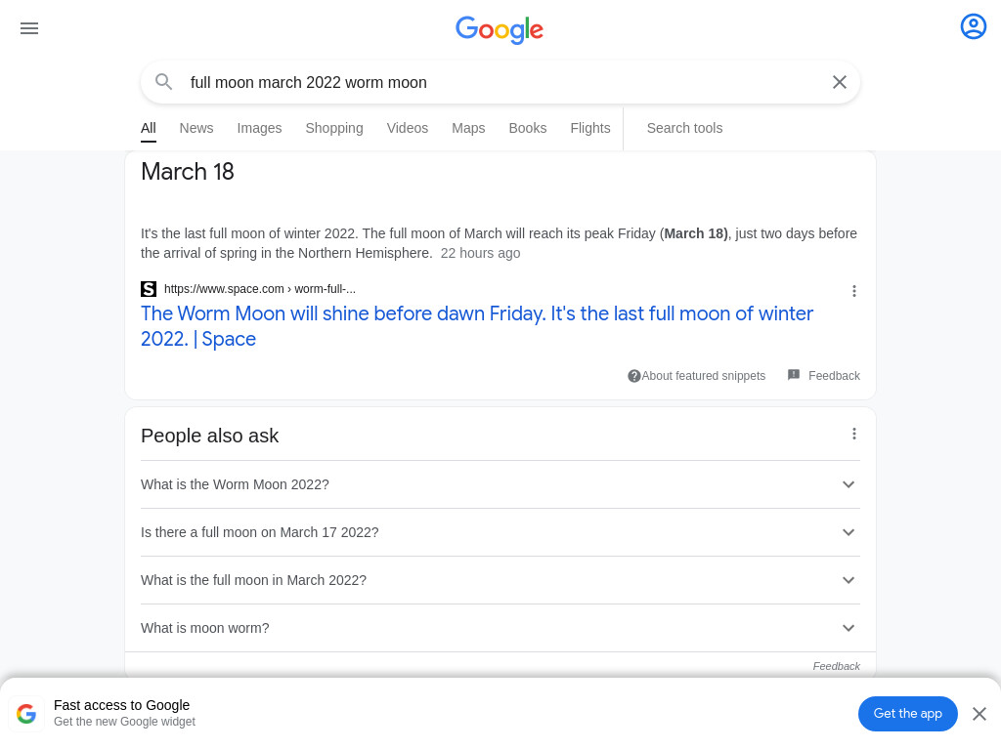Viewport: 1001px width, 750px height.
Task: Click the snippet Feedback flag icon
Action: pos(794,375)
